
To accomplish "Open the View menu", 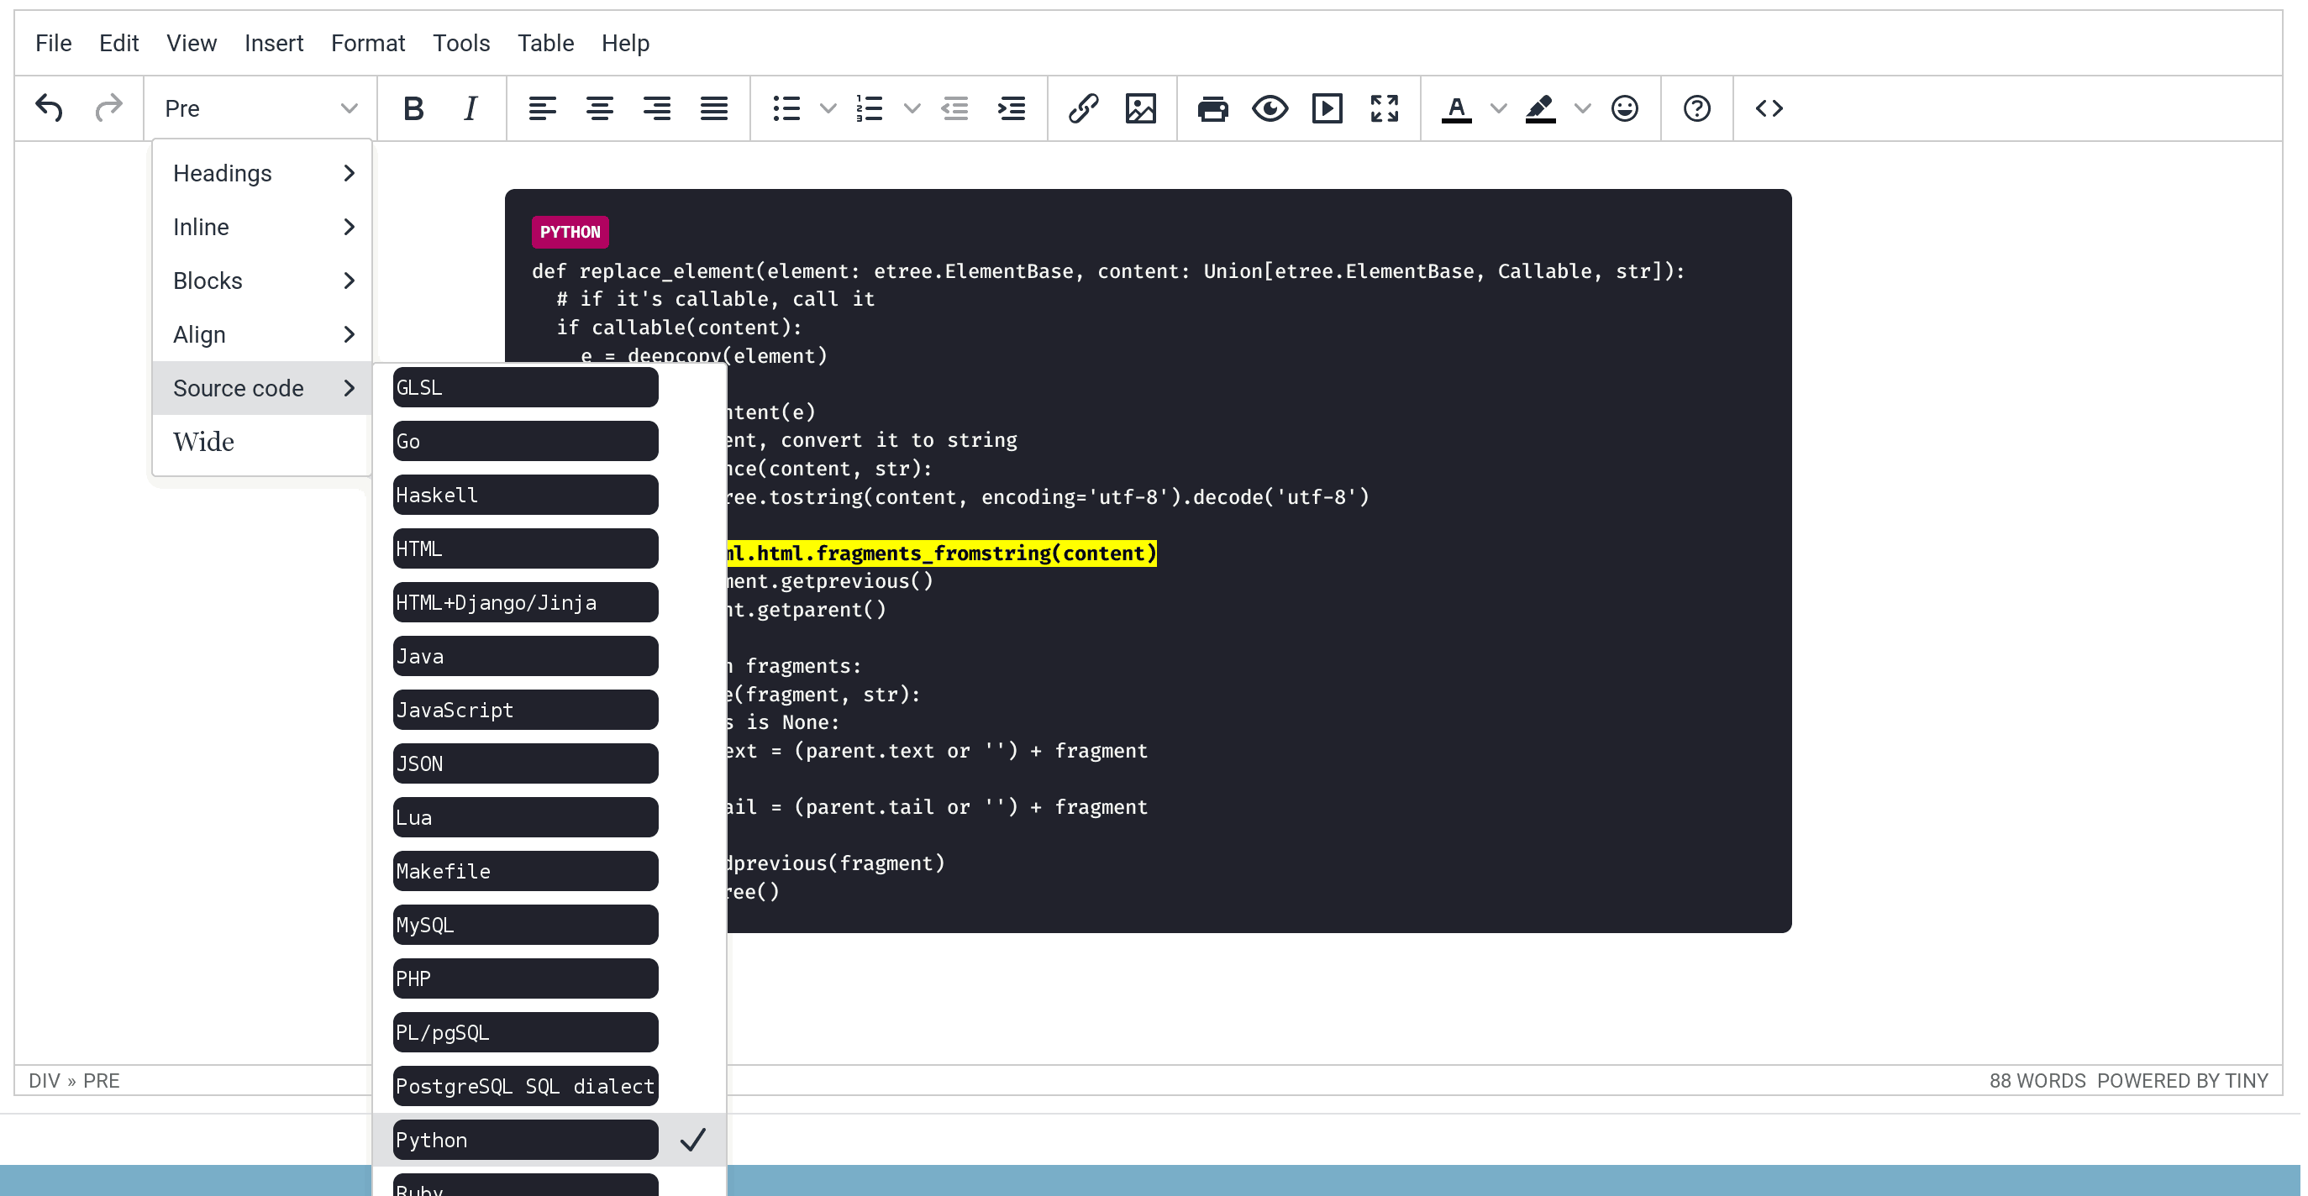I will [191, 43].
